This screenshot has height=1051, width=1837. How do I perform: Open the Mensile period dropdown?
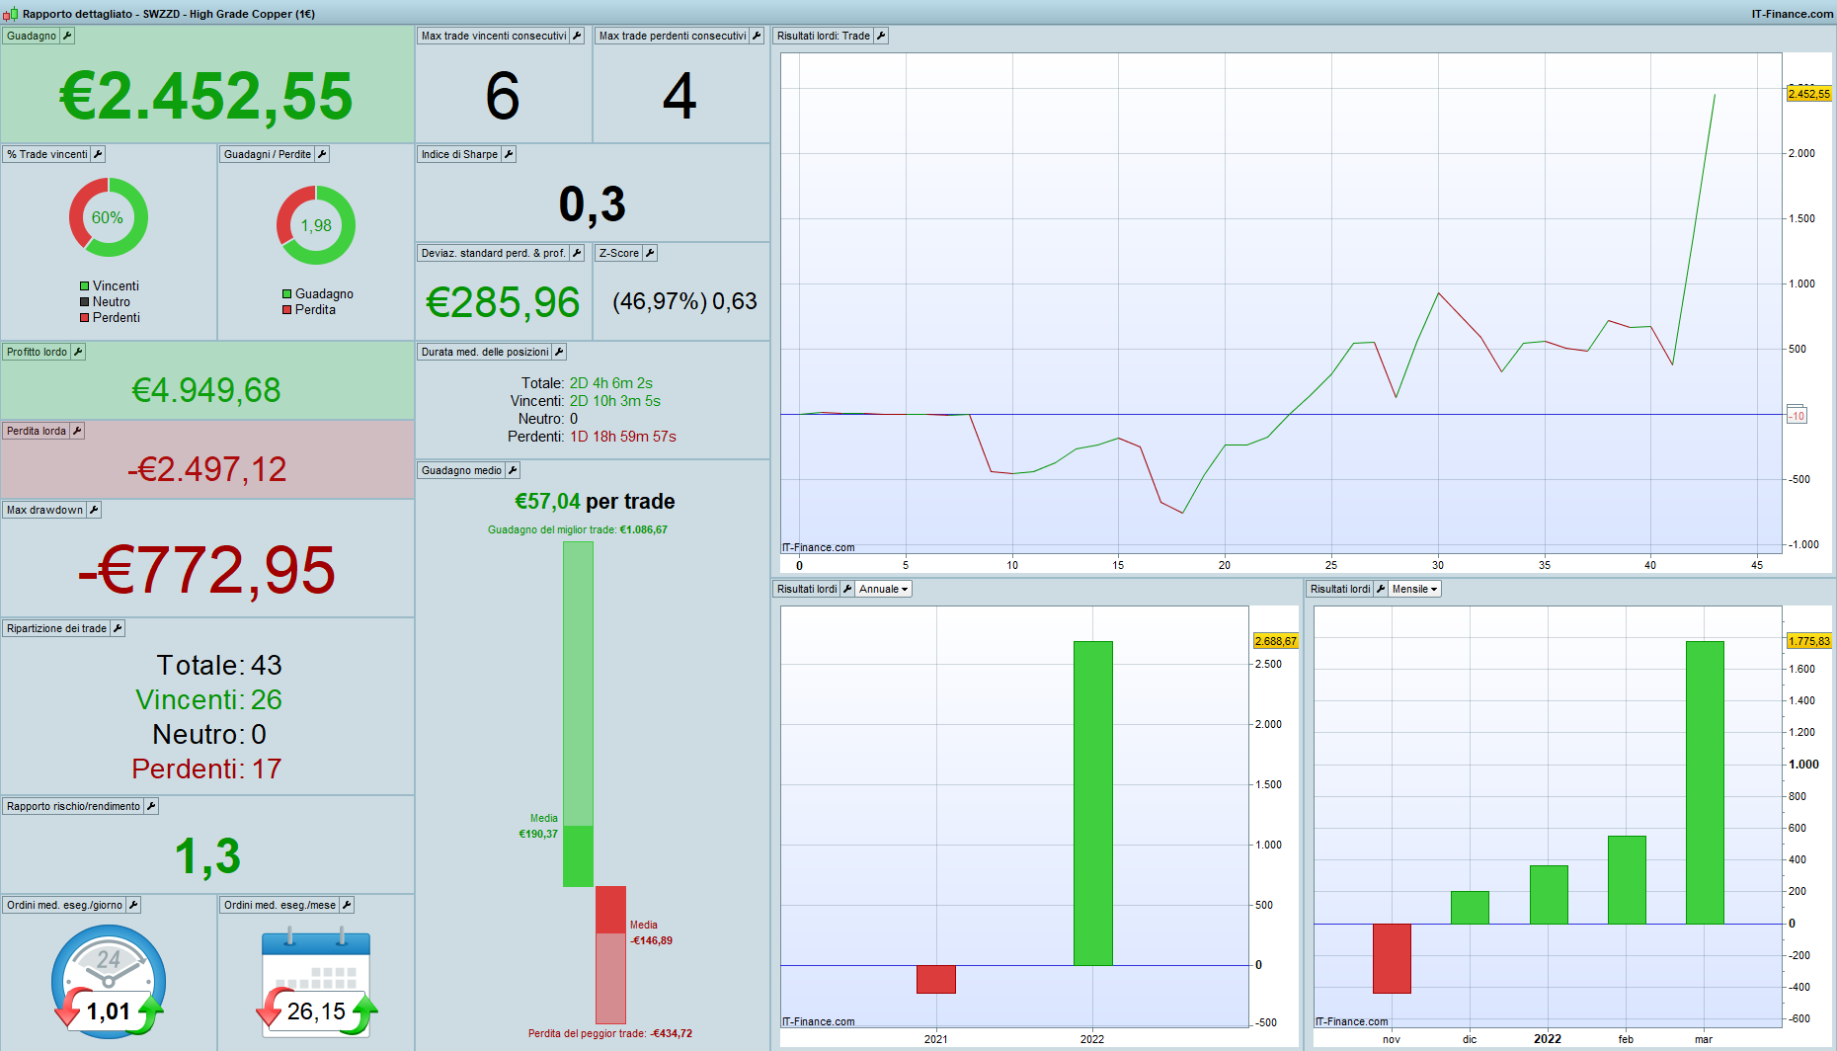[1414, 589]
